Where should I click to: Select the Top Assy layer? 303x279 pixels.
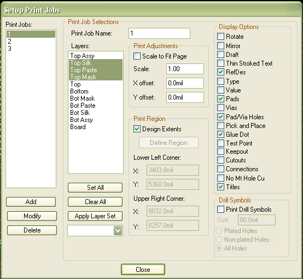[96, 56]
